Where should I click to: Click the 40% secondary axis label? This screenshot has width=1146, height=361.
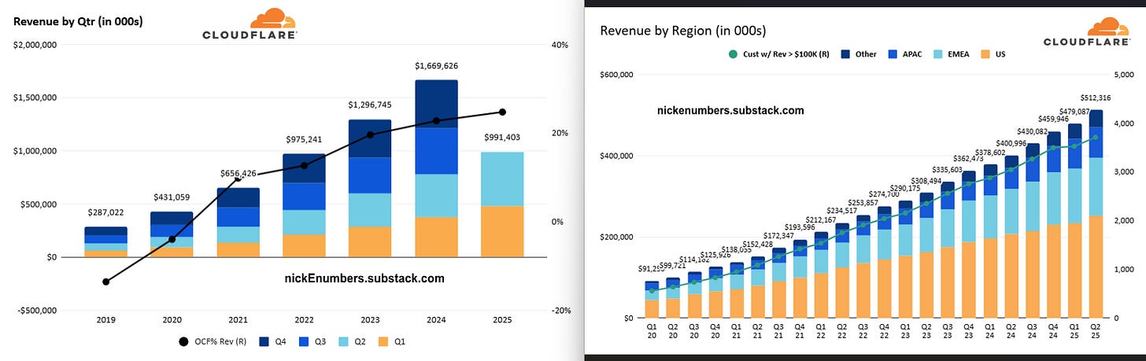tap(560, 46)
